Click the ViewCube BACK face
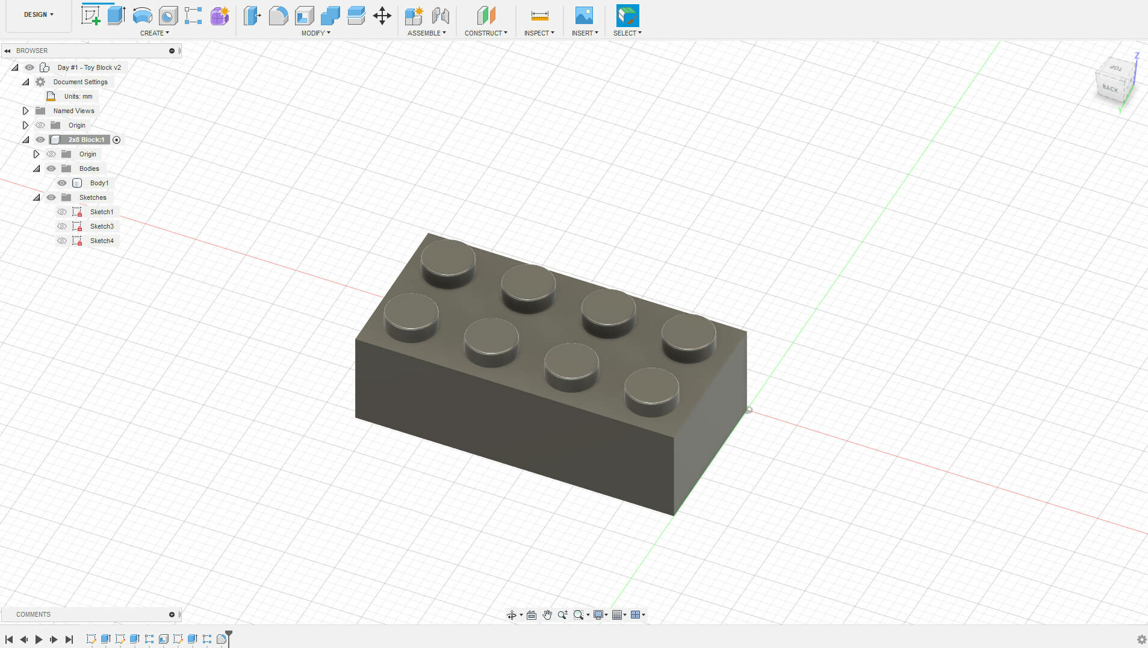 (1109, 89)
